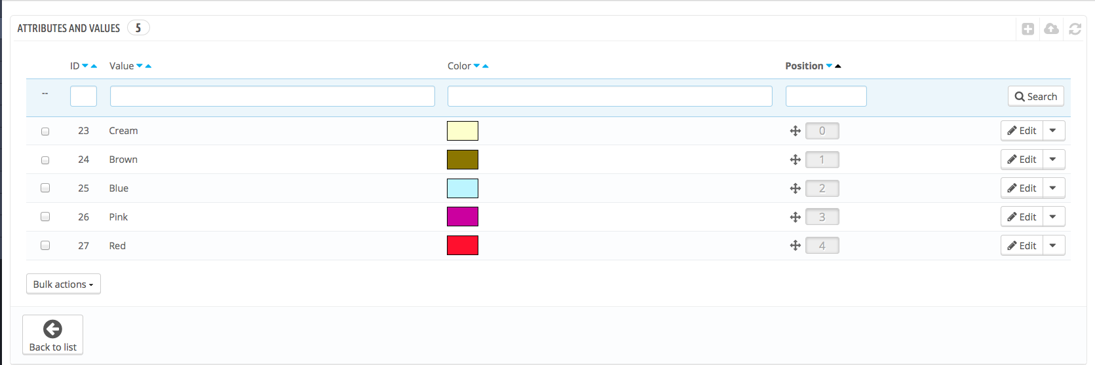Click the Cream color swatch
The height and width of the screenshot is (365, 1095).
pyautogui.click(x=463, y=131)
